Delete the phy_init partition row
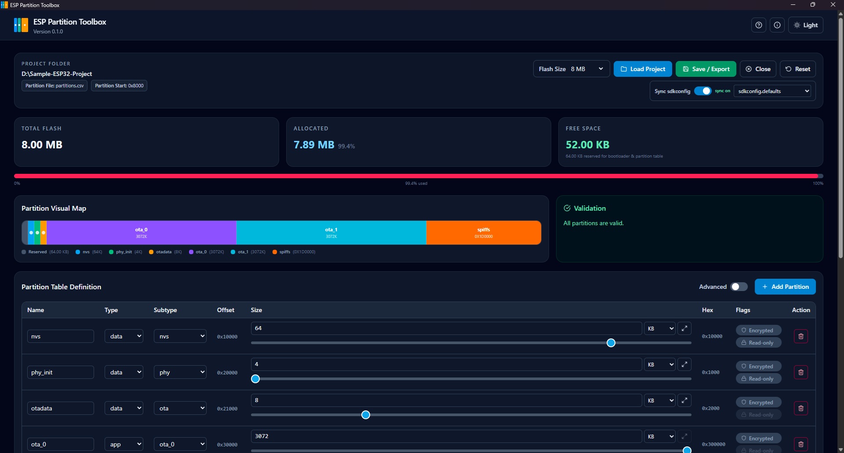The height and width of the screenshot is (453, 844). click(801, 372)
